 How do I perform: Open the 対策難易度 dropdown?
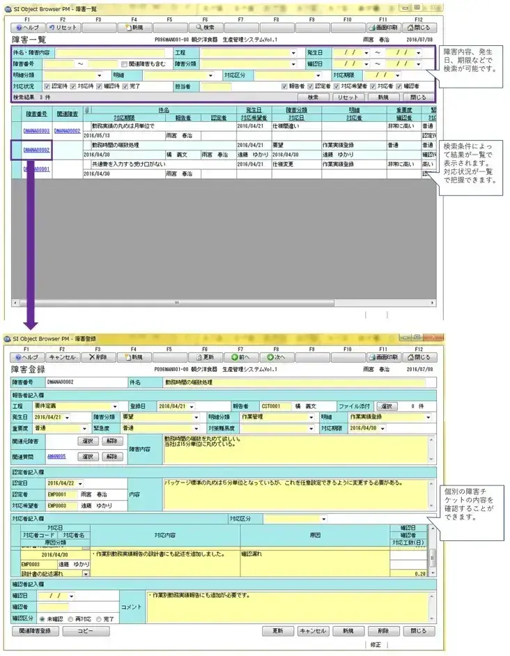click(x=311, y=428)
